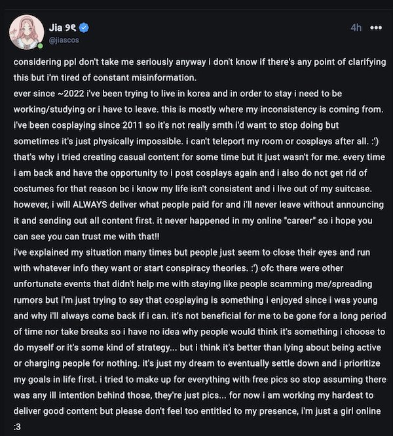Open the @jiascos handle link

tap(64, 40)
